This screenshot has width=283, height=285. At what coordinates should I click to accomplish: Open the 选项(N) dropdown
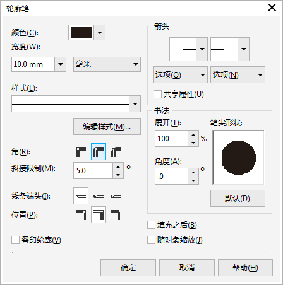[238, 75]
